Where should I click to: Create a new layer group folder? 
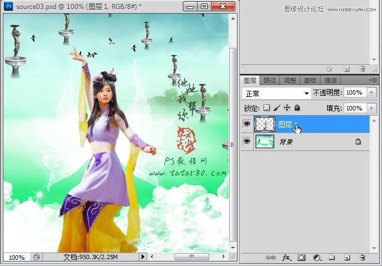click(332, 257)
